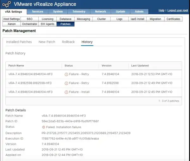Open the Help link
190x161 pixels.
(161, 10)
